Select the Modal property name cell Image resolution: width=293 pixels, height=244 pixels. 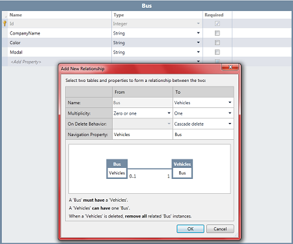pos(59,52)
